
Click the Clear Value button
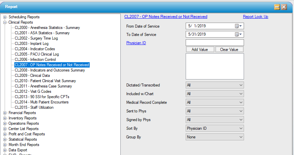[229, 50]
